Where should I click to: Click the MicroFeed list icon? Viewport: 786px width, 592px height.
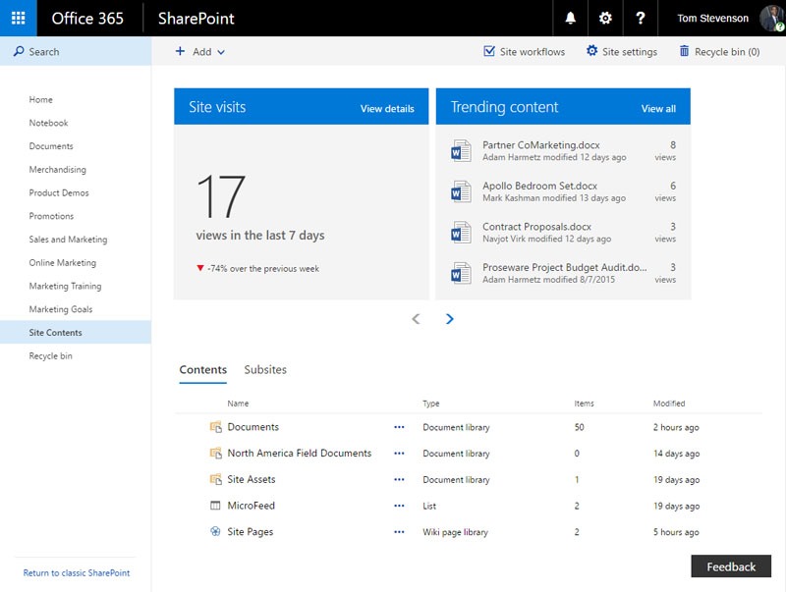(x=215, y=506)
